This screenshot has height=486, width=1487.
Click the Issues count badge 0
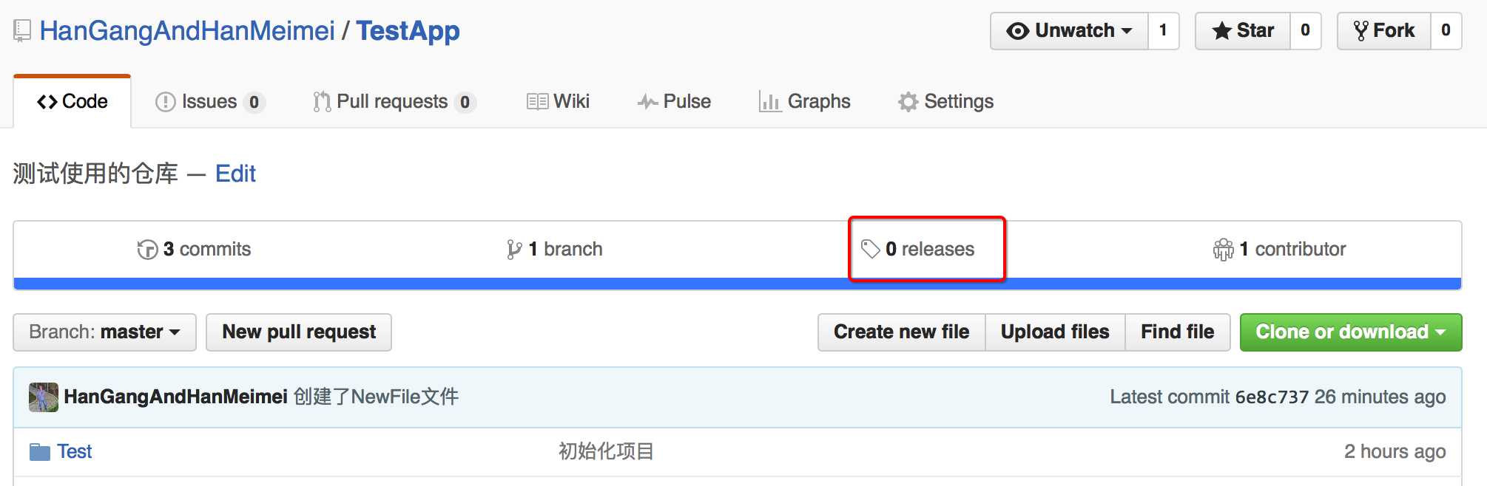click(254, 102)
